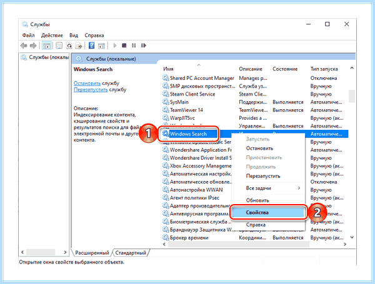
Task: Click gear icon beside Автонастройка WWAN
Action: point(166,190)
